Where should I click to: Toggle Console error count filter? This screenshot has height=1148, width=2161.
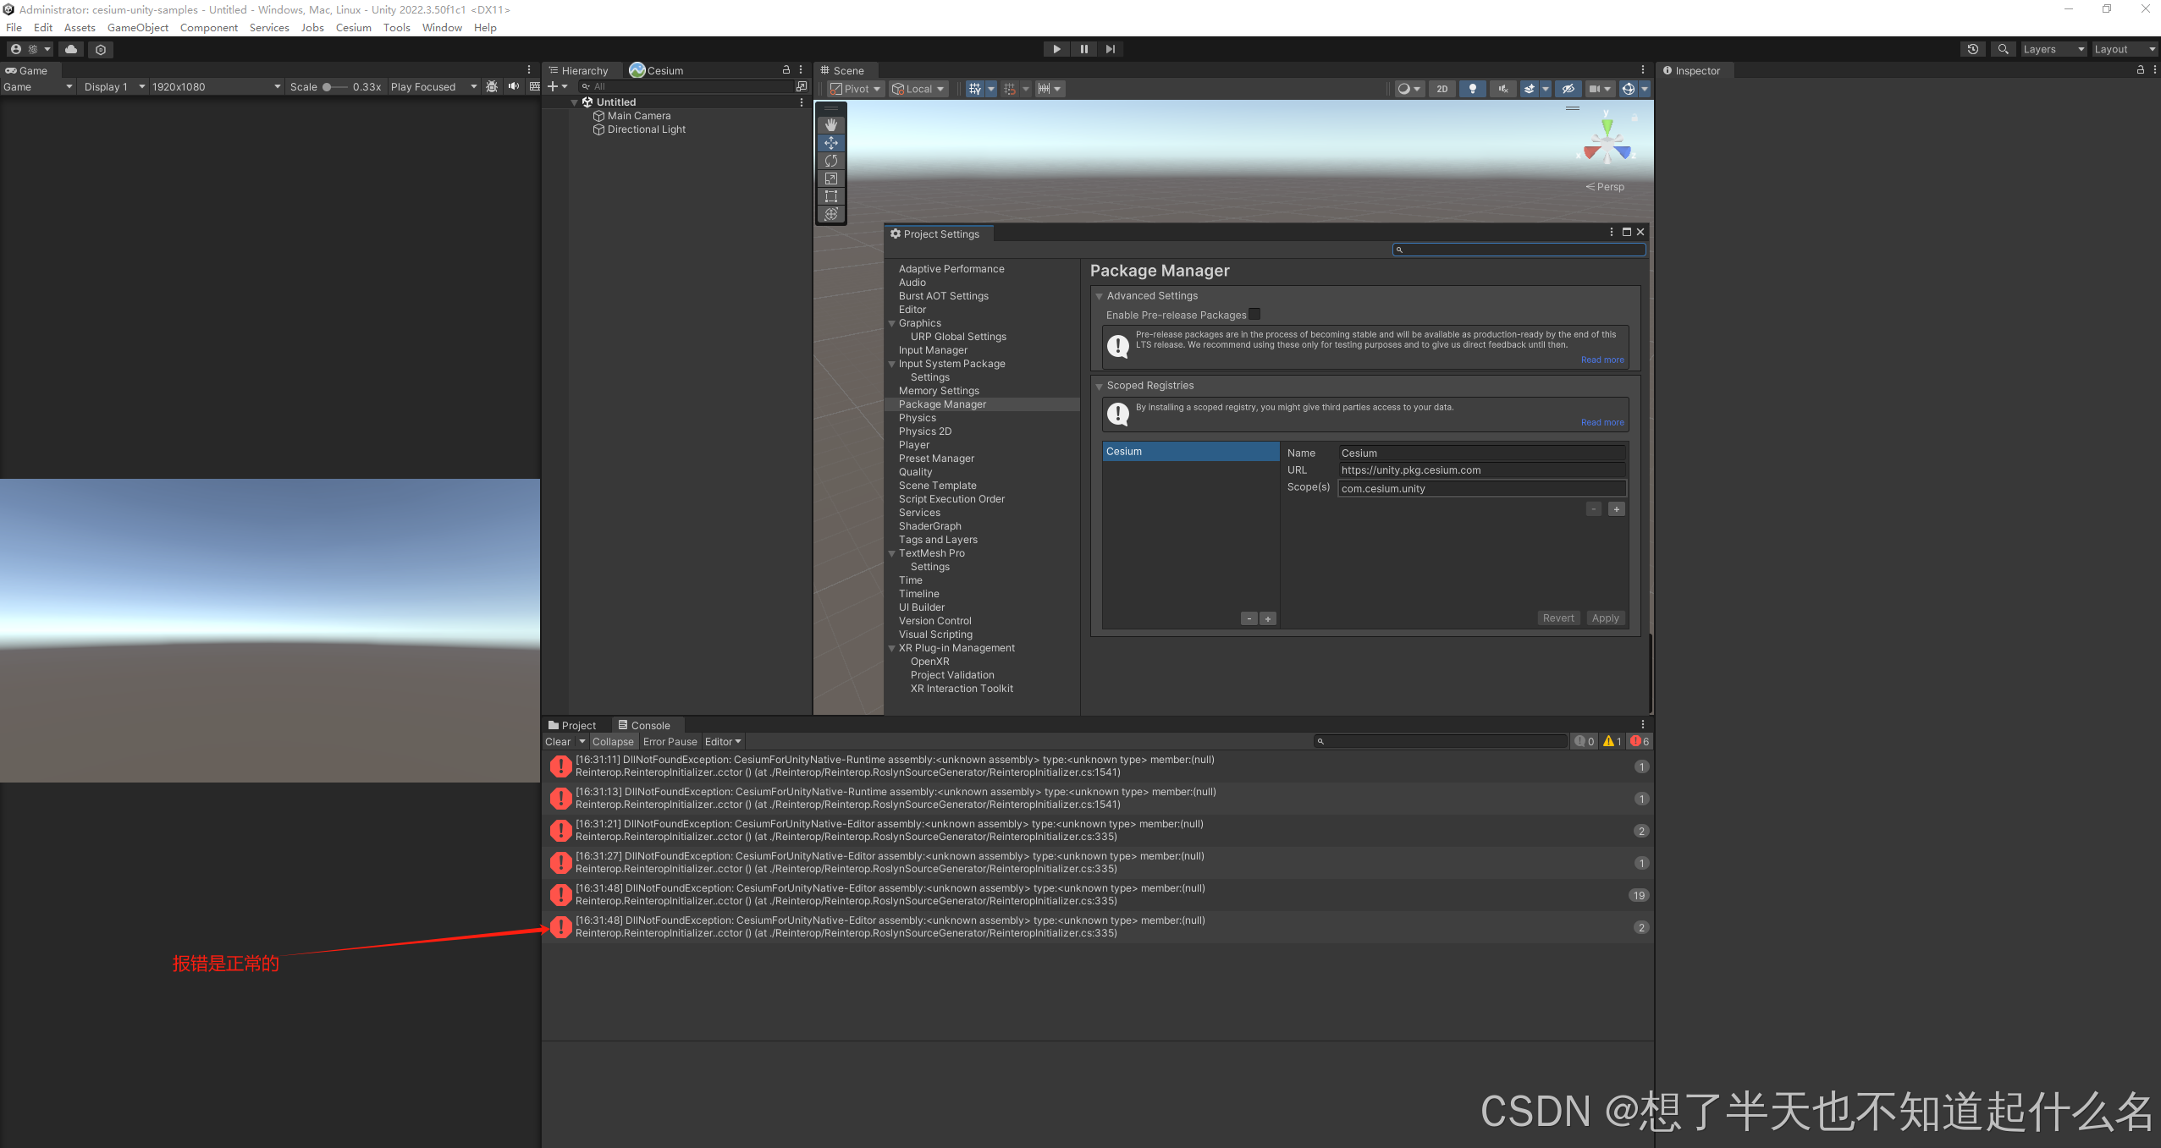click(1640, 742)
